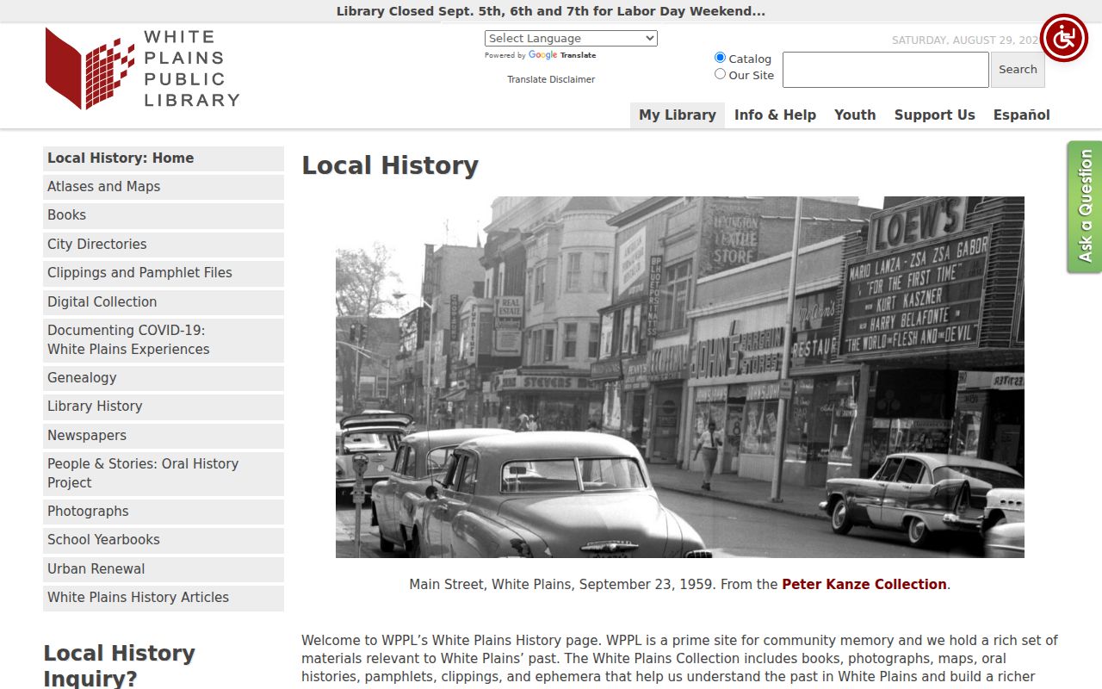This screenshot has width=1102, height=689.
Task: Click the Local History page heading
Action: pos(390,165)
